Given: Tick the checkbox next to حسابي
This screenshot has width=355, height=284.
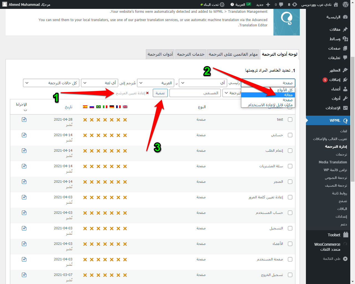Looking at the screenshot, I should pyautogui.click(x=290, y=135).
